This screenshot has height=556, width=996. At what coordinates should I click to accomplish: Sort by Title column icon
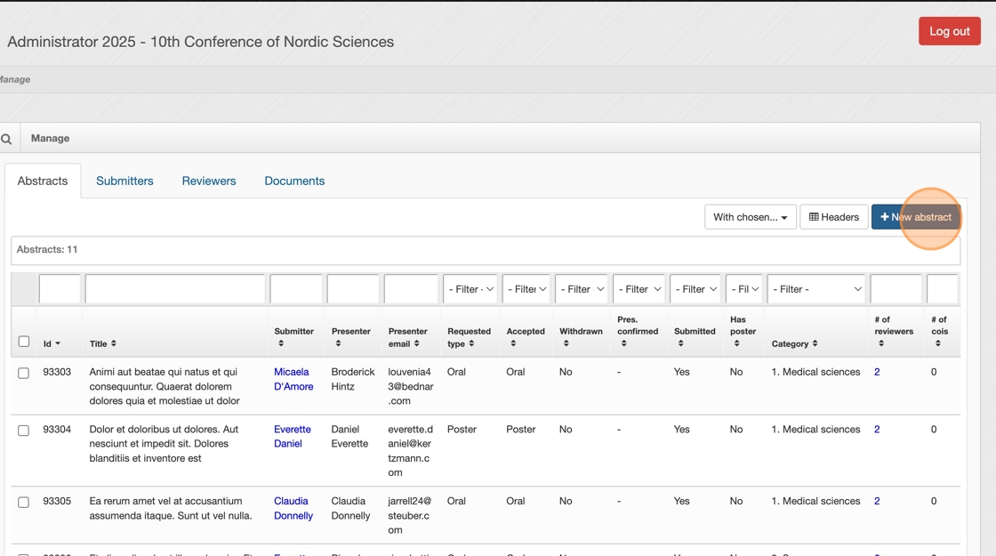113,343
